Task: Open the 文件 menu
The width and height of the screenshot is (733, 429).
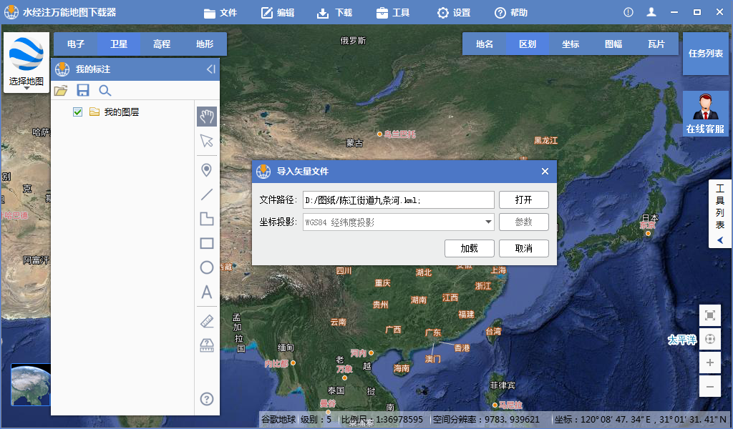Action: pos(220,13)
